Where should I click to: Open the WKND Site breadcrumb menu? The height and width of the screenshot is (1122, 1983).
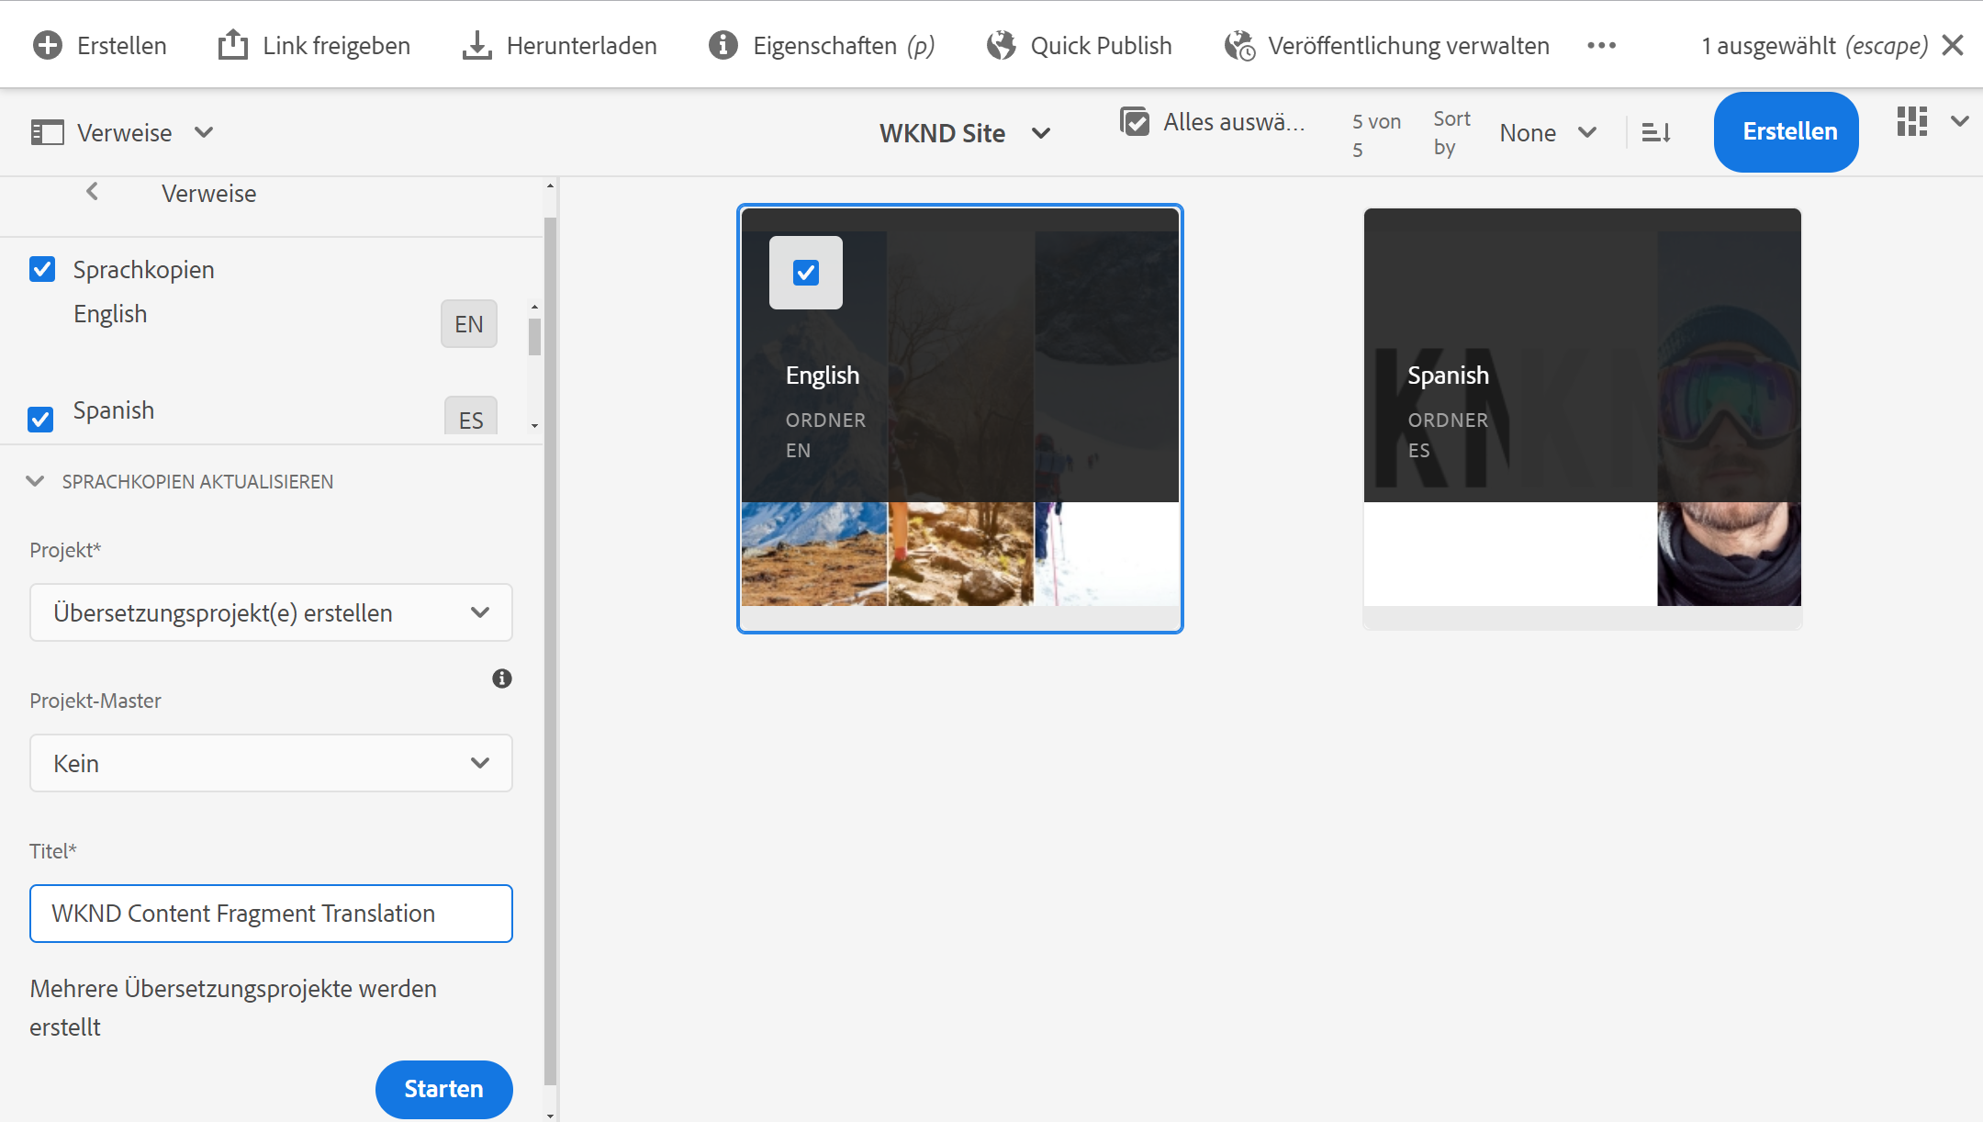[x=964, y=133]
